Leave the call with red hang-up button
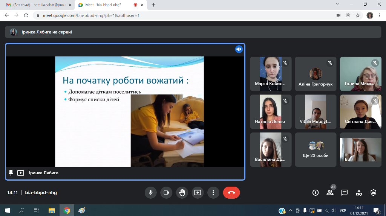 [231, 193]
